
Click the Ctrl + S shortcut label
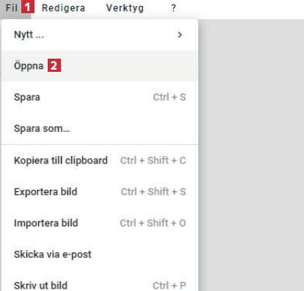170,97
